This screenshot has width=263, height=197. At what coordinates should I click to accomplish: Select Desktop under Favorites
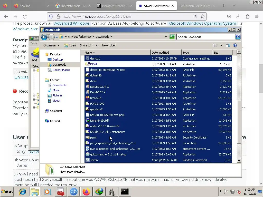pyautogui.click(x=58, y=60)
